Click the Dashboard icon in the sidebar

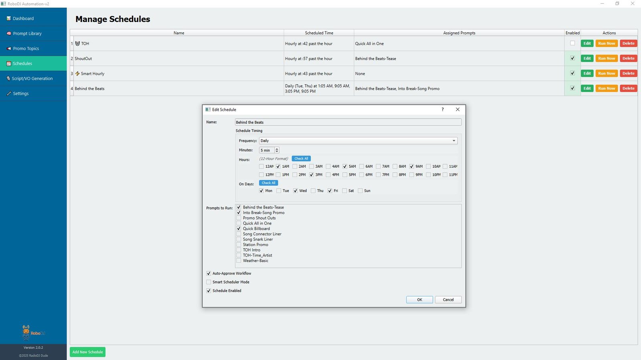(9, 18)
